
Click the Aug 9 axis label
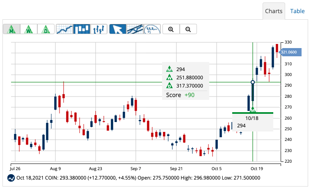(55, 169)
